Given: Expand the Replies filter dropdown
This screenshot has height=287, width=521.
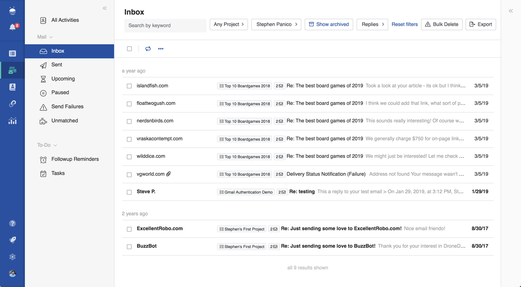Looking at the screenshot, I should coord(372,24).
